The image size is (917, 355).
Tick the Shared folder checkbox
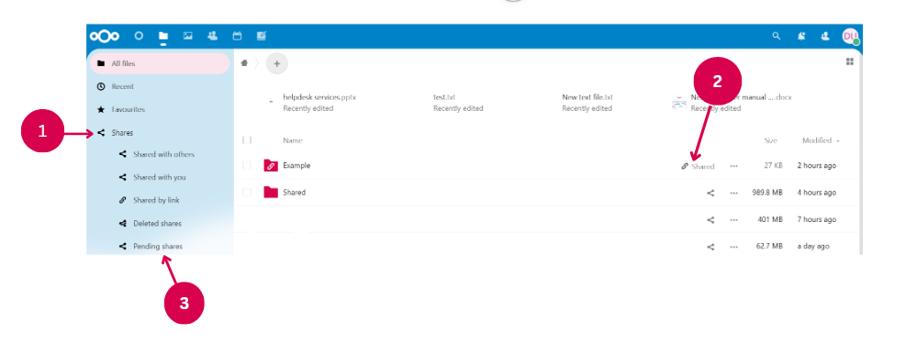247,193
